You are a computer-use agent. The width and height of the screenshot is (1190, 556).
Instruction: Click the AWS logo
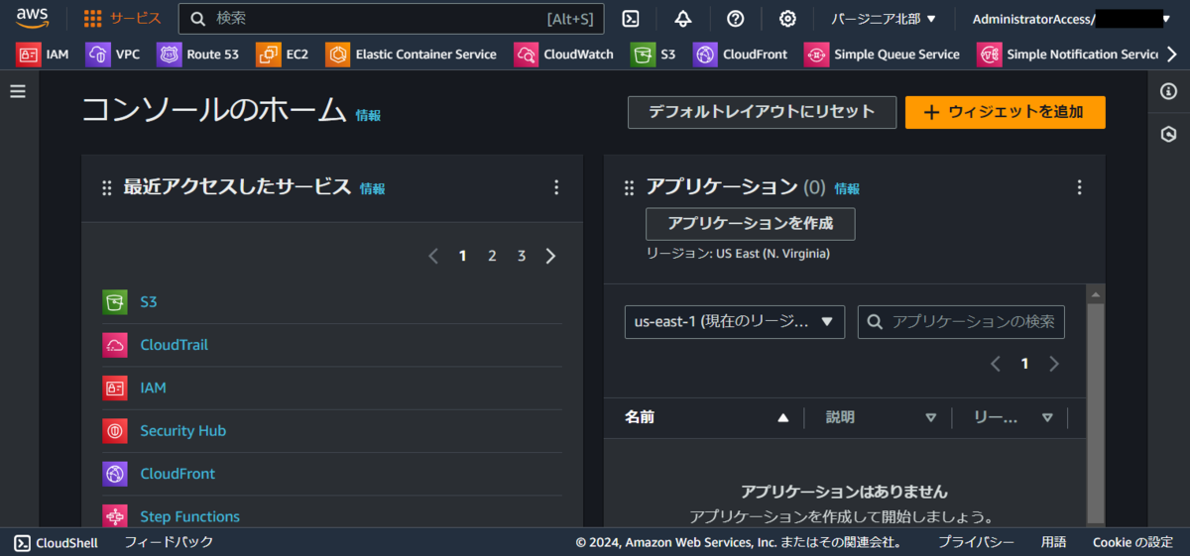33,18
